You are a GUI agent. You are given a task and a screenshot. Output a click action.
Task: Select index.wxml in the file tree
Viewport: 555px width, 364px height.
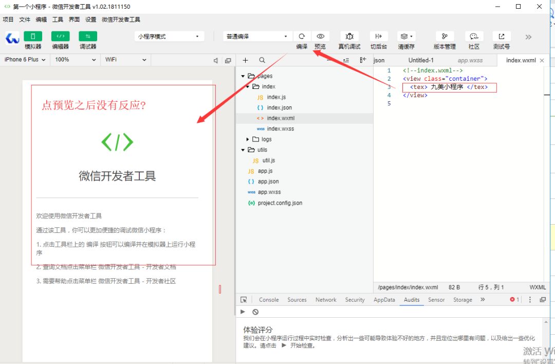click(x=281, y=118)
